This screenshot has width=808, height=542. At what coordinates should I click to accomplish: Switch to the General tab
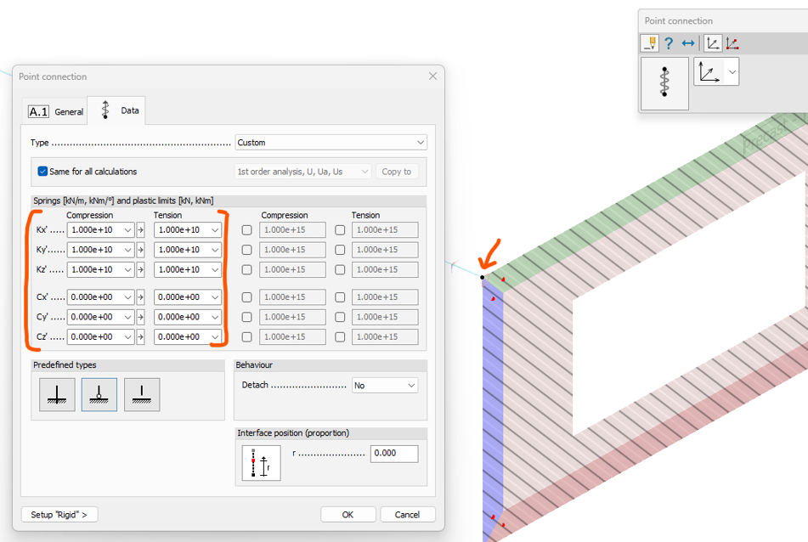[x=56, y=112]
